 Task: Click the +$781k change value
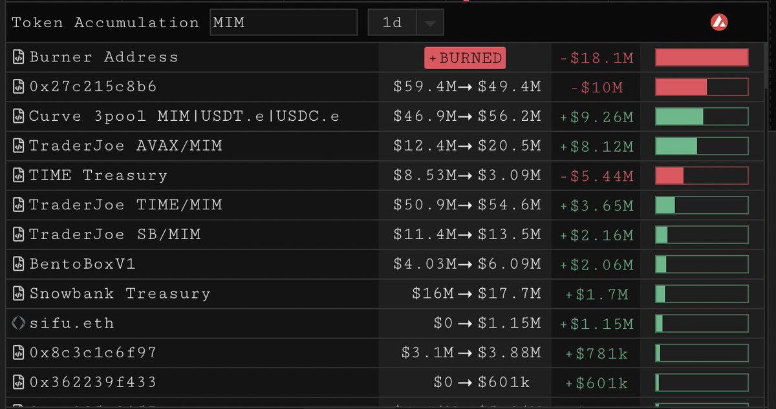(x=596, y=353)
